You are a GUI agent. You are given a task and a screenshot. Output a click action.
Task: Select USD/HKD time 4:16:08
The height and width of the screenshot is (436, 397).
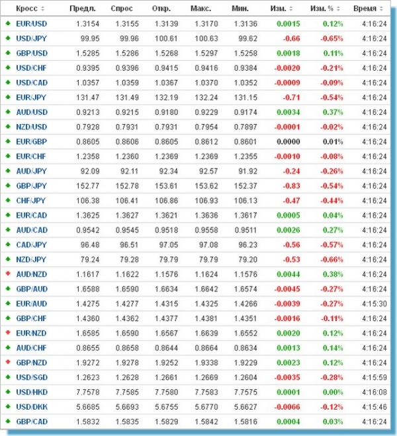(x=375, y=392)
